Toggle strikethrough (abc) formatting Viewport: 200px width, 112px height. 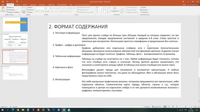[x=46, y=12]
